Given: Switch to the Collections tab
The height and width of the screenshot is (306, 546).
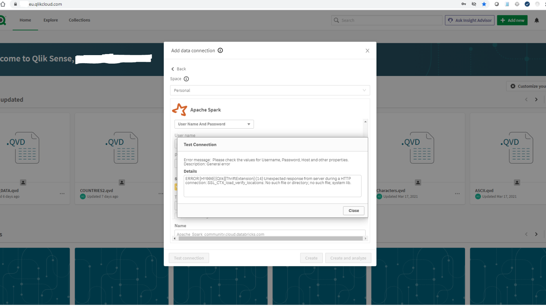Looking at the screenshot, I should pos(79,20).
